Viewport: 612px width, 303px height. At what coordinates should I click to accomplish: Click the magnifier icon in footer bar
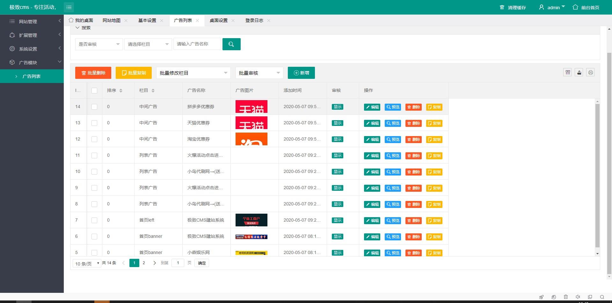[x=602, y=297]
